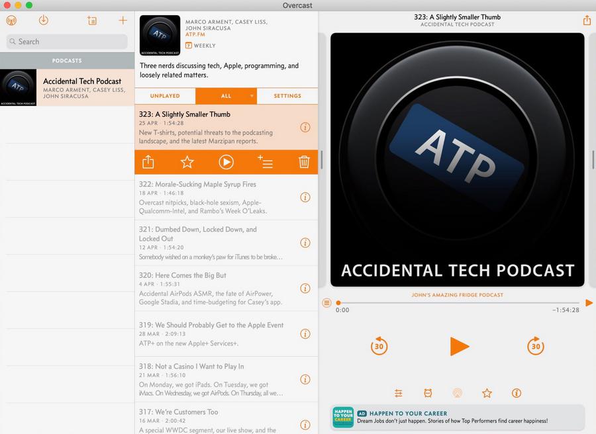Click the plus icon to add podcast
596x434 pixels.
(123, 20)
